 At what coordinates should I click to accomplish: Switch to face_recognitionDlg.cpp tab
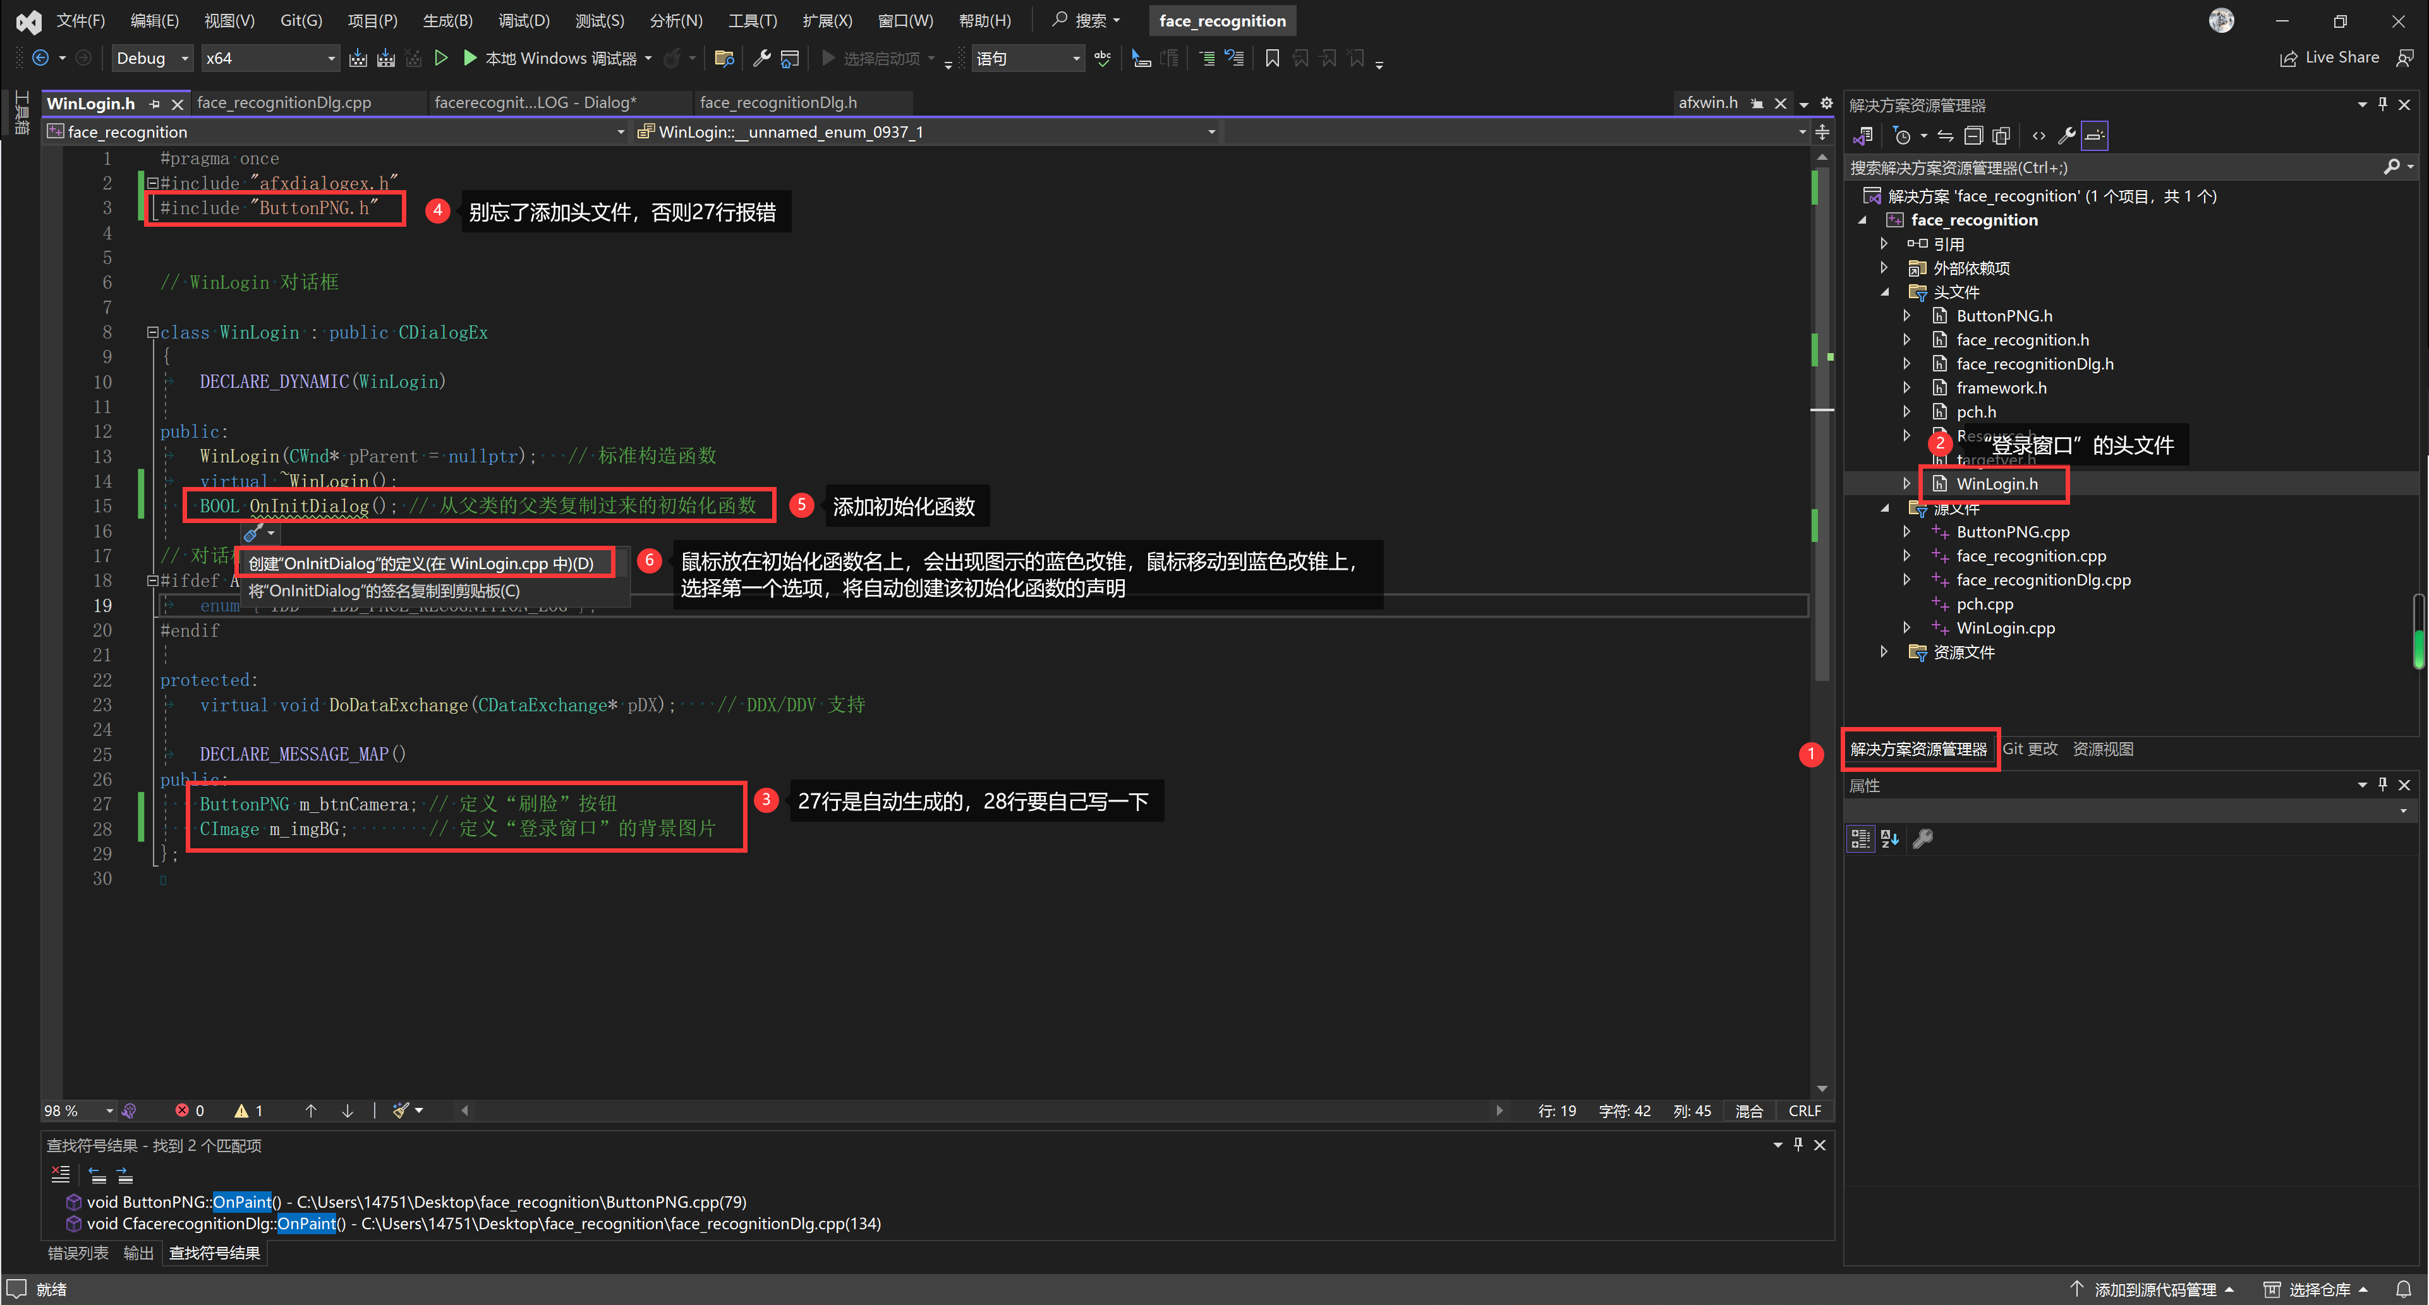click(284, 103)
